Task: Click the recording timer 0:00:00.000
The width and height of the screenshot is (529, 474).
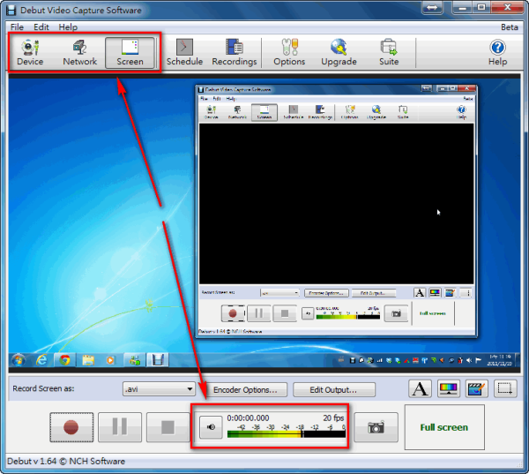Action: tap(248, 418)
